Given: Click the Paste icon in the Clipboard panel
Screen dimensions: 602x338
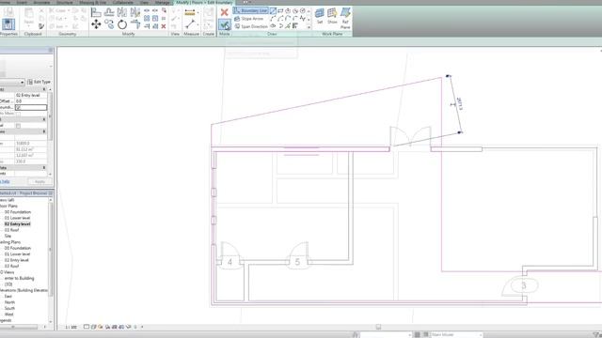Looking at the screenshot, I should pyautogui.click(x=29, y=13).
